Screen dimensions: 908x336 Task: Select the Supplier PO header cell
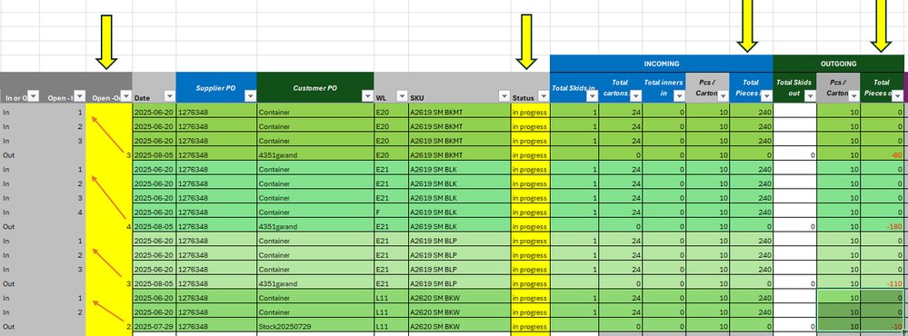pos(216,87)
